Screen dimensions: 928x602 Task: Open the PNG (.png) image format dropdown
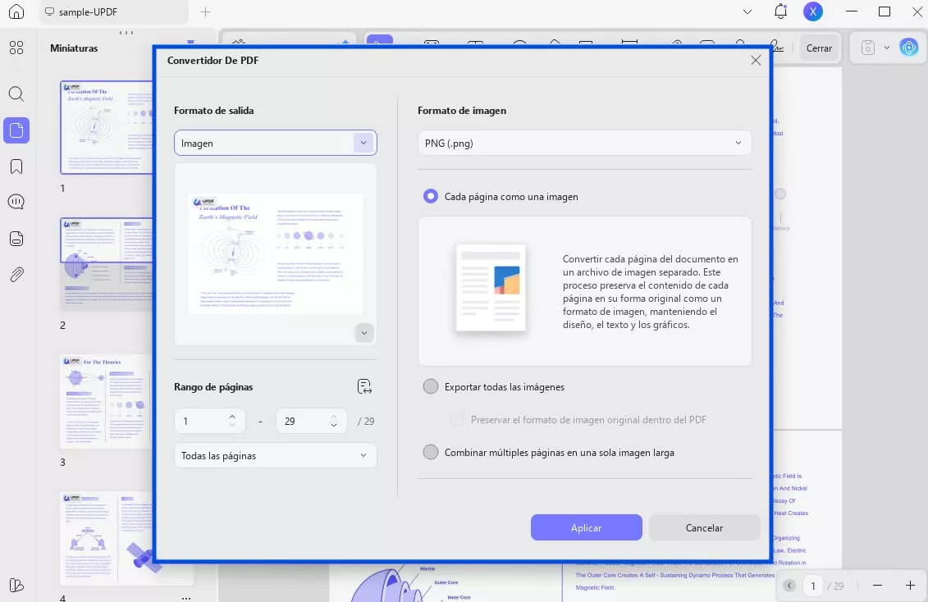coord(585,143)
